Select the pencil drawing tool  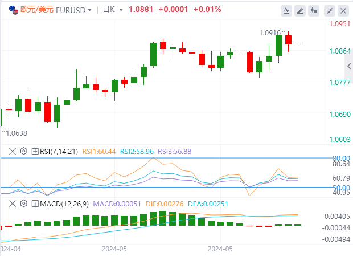(x=300, y=11)
